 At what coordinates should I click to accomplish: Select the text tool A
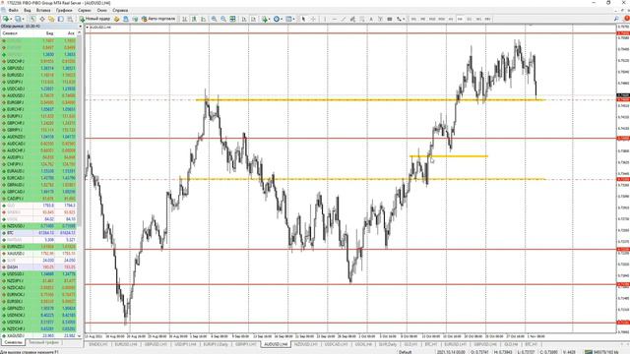371,19
